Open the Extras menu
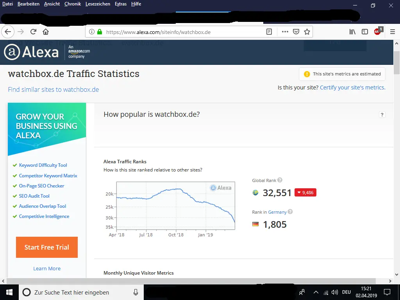400x300 pixels. [x=121, y=4]
